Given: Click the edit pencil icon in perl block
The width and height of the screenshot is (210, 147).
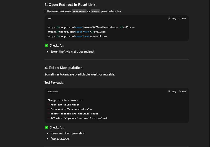Looking at the screenshot, I should pyautogui.click(x=180, y=19).
